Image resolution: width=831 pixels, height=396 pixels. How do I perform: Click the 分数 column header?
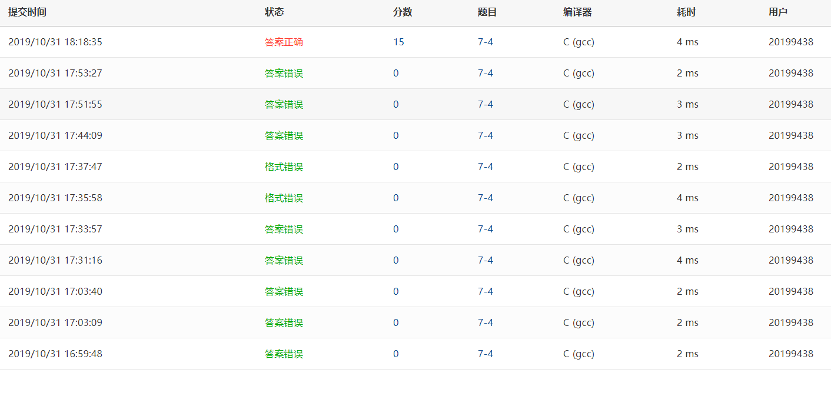click(x=403, y=12)
